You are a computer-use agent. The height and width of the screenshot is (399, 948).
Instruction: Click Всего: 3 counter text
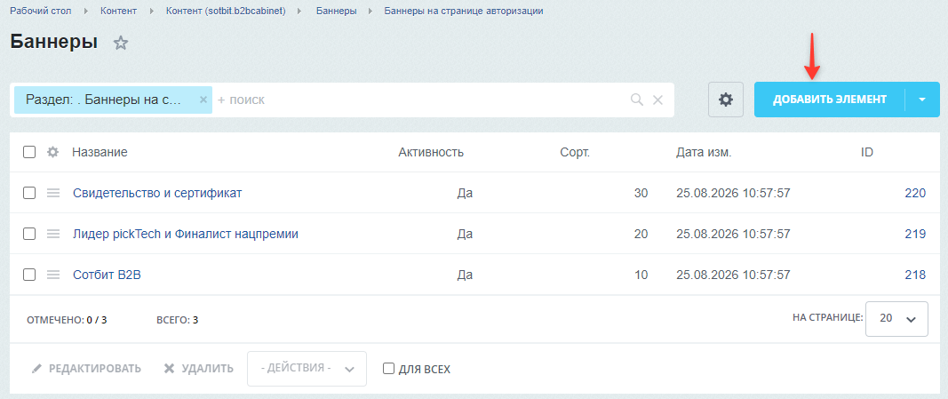tap(177, 320)
